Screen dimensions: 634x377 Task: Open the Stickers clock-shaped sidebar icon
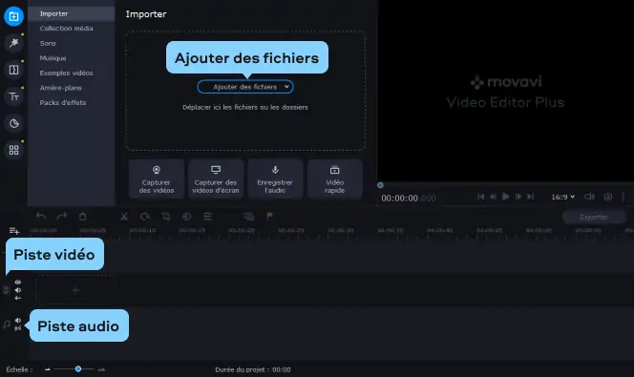pos(13,123)
